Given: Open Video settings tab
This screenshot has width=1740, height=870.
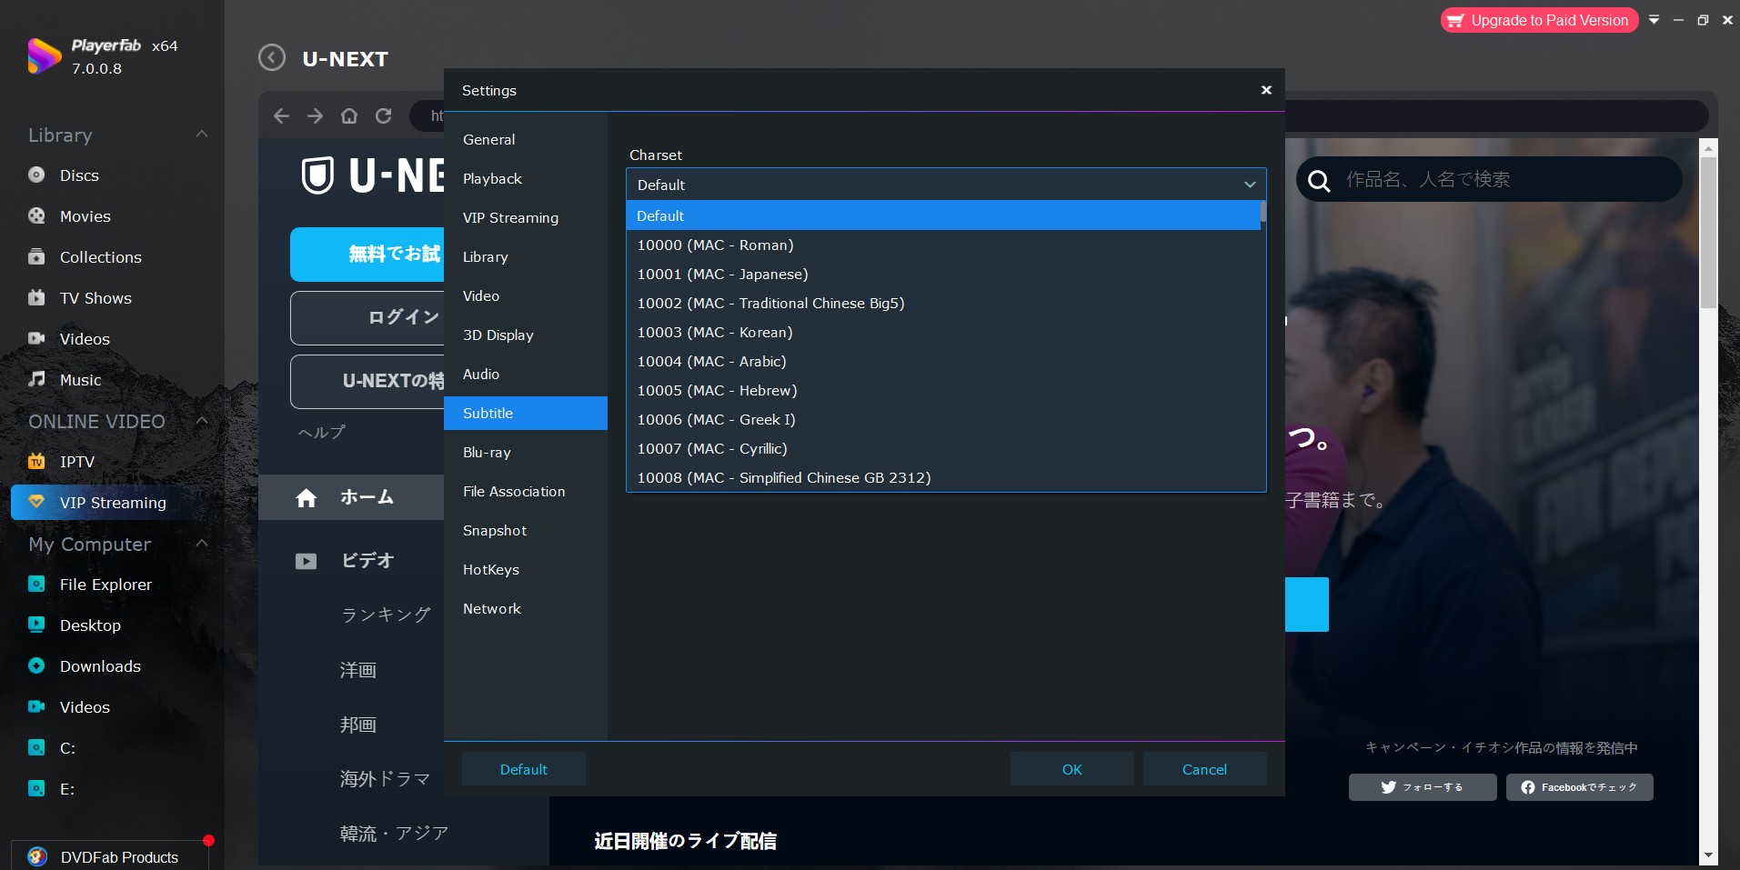Looking at the screenshot, I should coord(526,295).
